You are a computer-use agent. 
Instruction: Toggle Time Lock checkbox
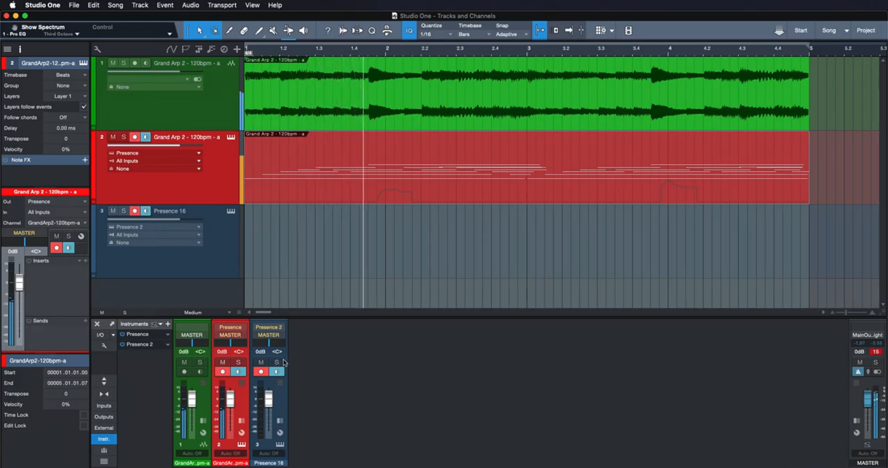click(x=84, y=415)
